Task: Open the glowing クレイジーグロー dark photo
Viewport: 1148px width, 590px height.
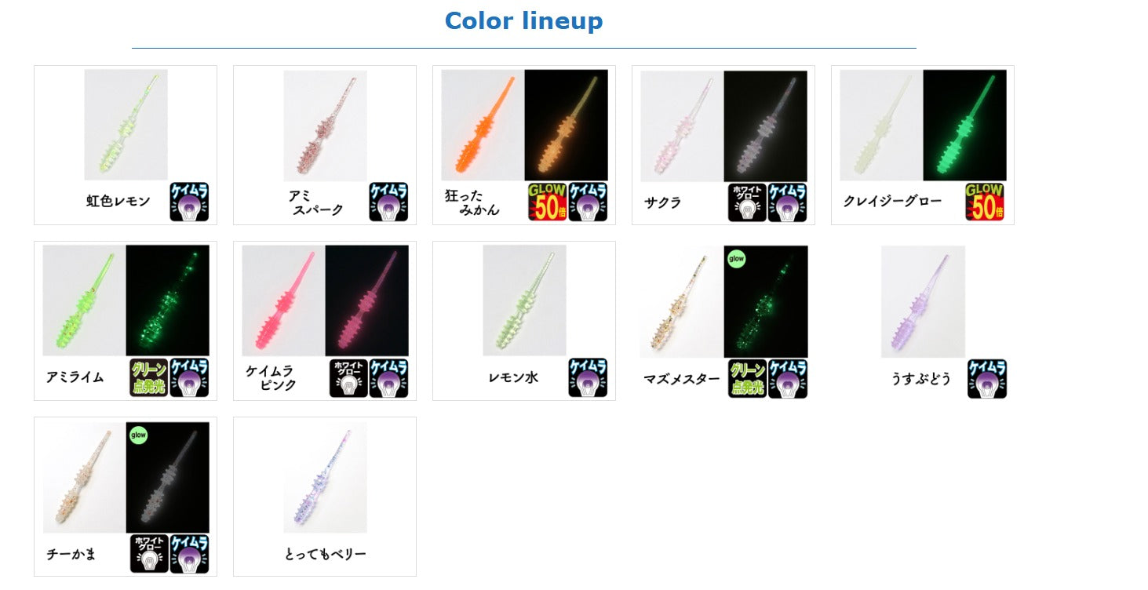Action: point(964,125)
